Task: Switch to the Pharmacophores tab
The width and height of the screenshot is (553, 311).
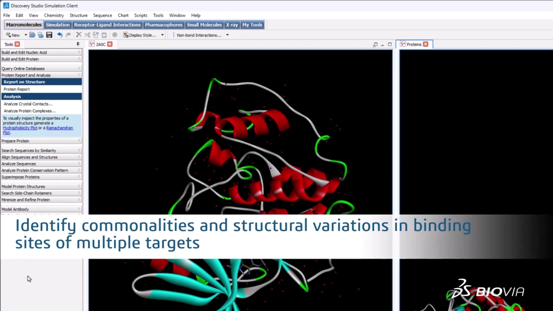Action: click(x=164, y=25)
